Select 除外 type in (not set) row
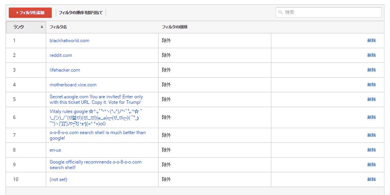390x195 pixels. [x=166, y=179]
